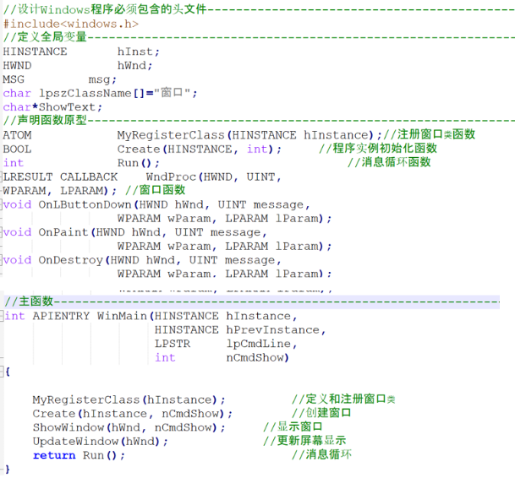Select the "hInst;" global variable
The height and width of the screenshot is (478, 515).
pyautogui.click(x=139, y=52)
